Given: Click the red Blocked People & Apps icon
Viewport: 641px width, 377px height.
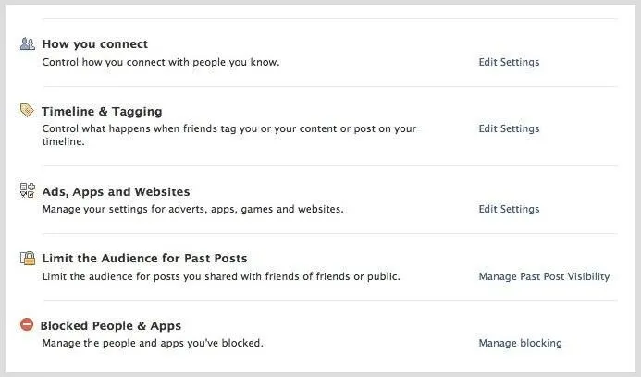Looking at the screenshot, I should click(x=27, y=324).
